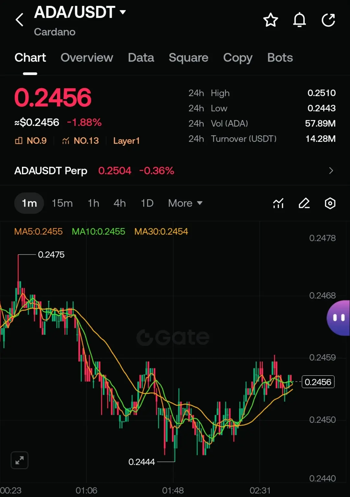Select the drawing pencil tool
The image size is (350, 497).
tap(304, 203)
